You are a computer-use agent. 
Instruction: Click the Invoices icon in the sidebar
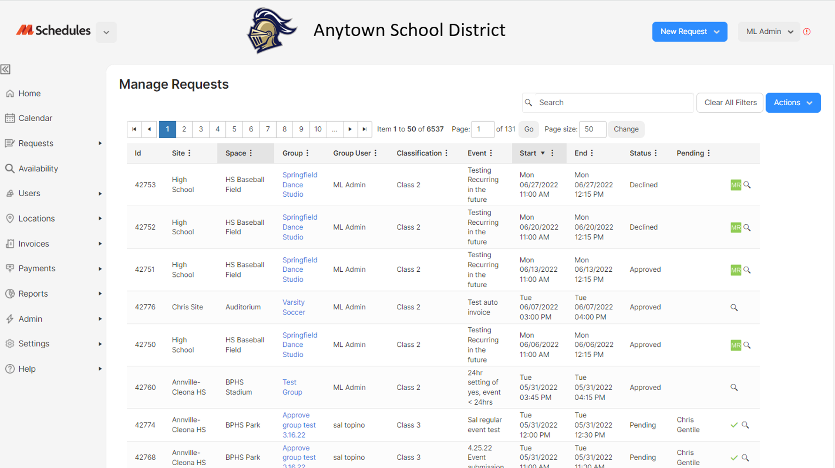(x=10, y=243)
